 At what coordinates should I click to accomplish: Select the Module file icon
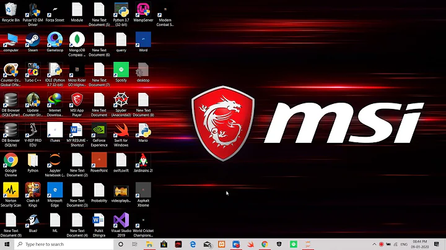(77, 12)
